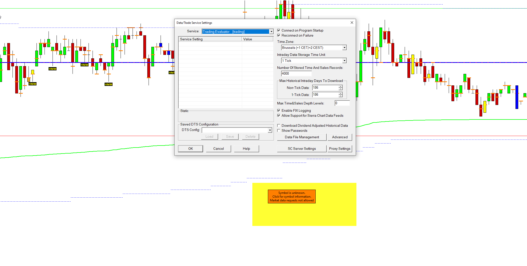The image size is (527, 266).
Task: Click the Save DTS configuration button
Action: click(x=230, y=137)
